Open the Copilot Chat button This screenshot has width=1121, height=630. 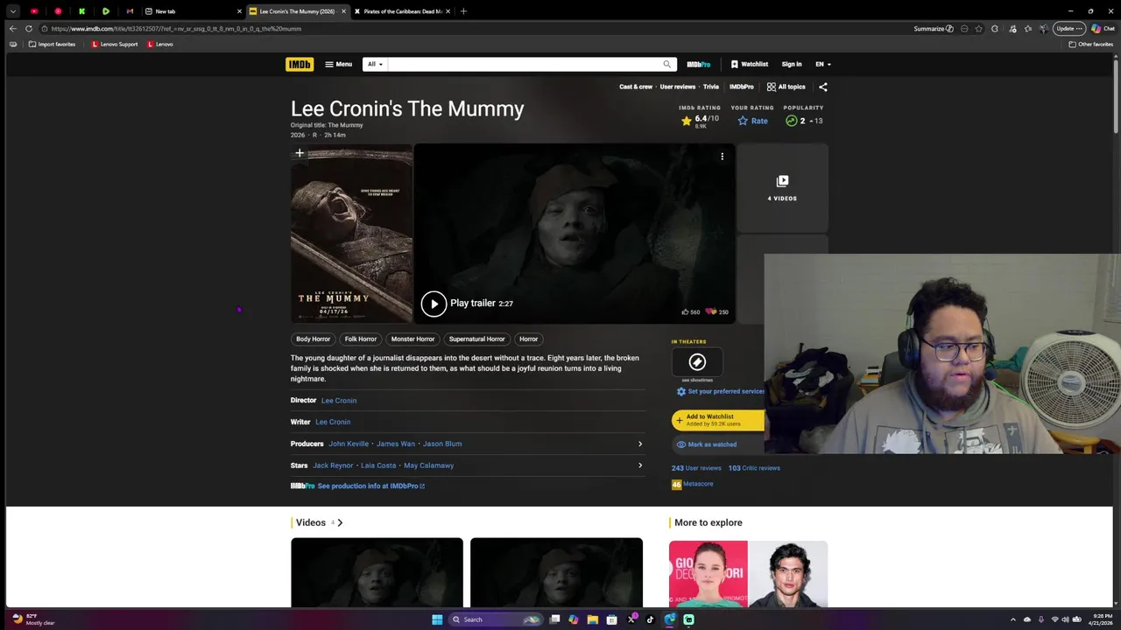pos(1103,29)
